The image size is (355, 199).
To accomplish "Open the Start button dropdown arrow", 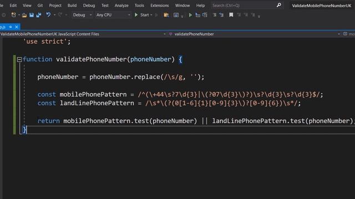I will pos(151,15).
